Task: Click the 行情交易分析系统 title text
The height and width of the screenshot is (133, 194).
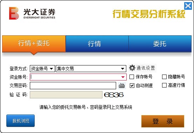Action: (x=149, y=14)
